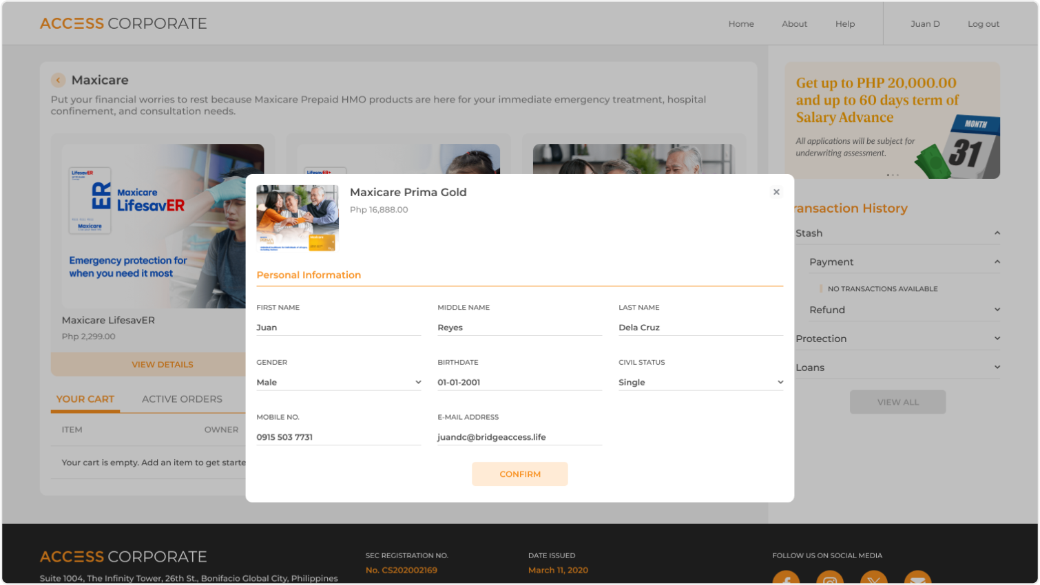
Task: Close the Maximare Prima Gold dialog
Action: [776, 192]
